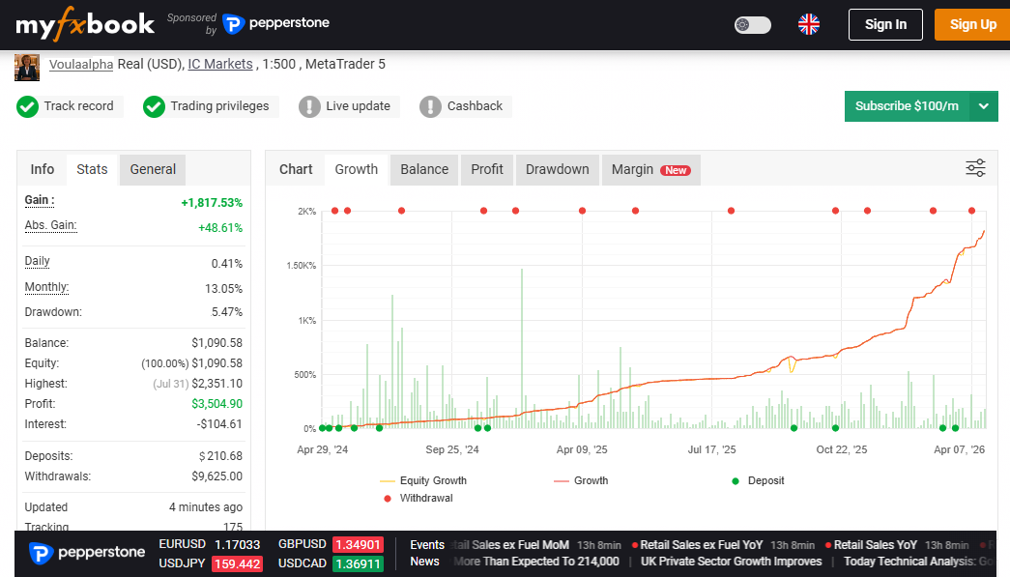Follow the IC Markets broker link
The width and height of the screenshot is (1010, 577).
[x=220, y=65]
